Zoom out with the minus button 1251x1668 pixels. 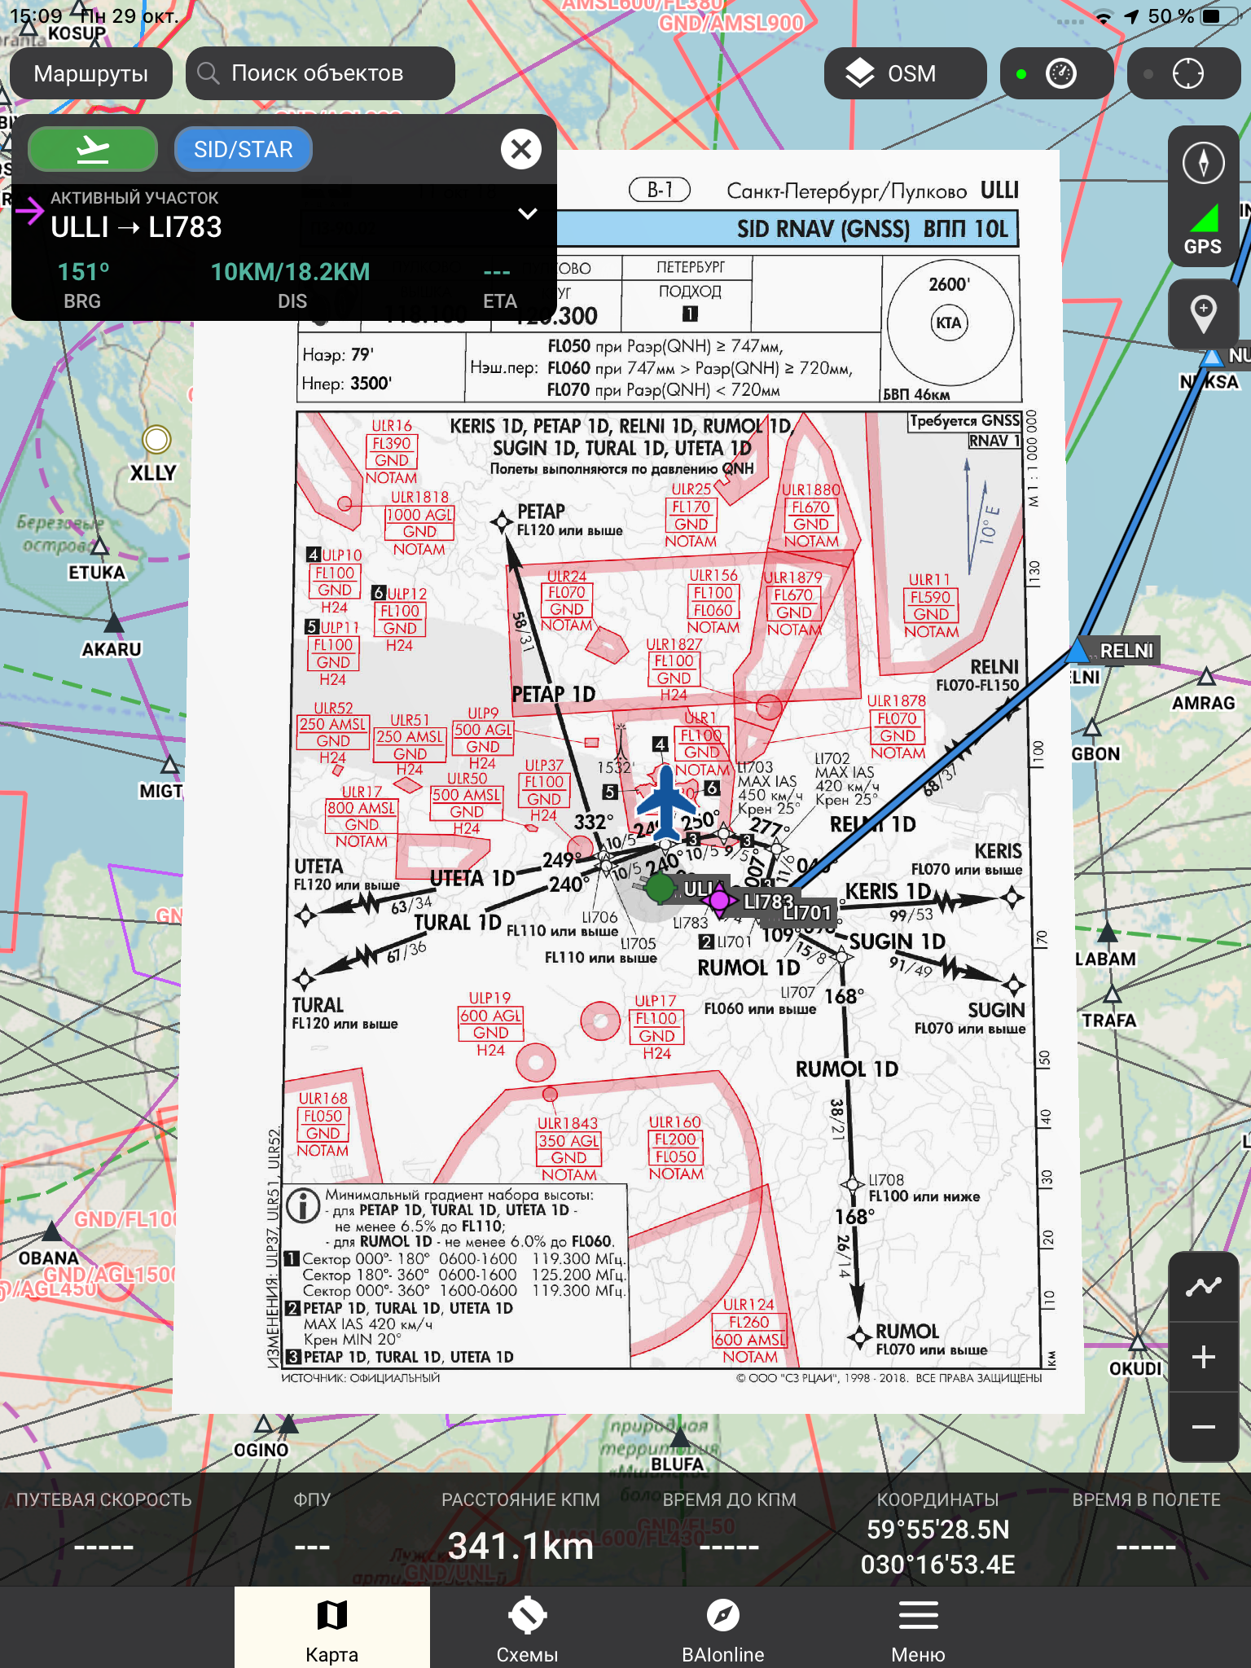coord(1203,1427)
